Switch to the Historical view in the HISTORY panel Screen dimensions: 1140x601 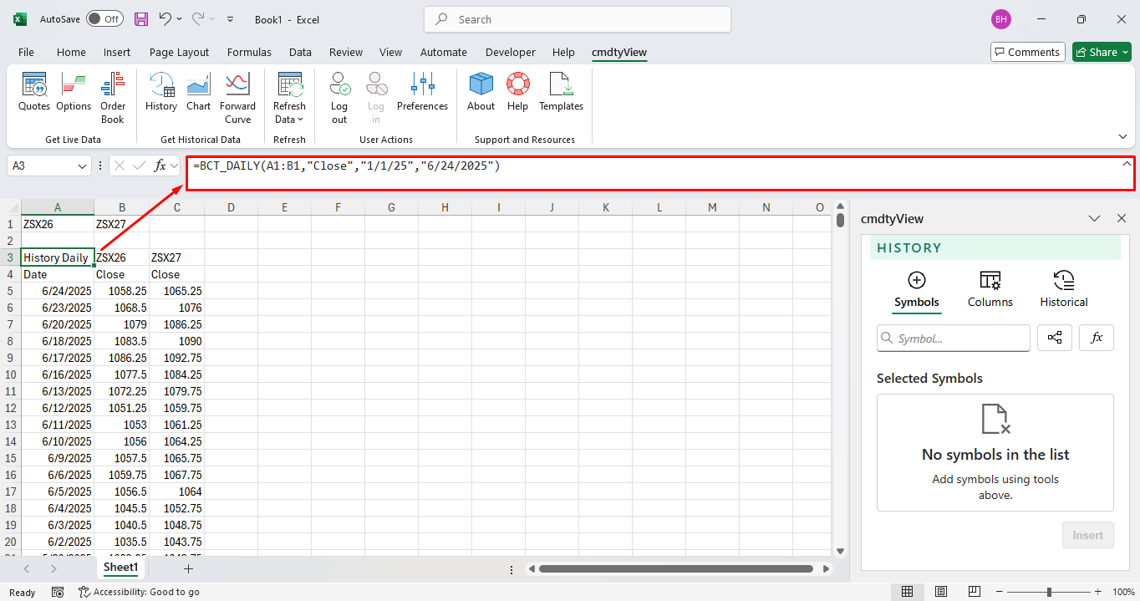click(1062, 288)
